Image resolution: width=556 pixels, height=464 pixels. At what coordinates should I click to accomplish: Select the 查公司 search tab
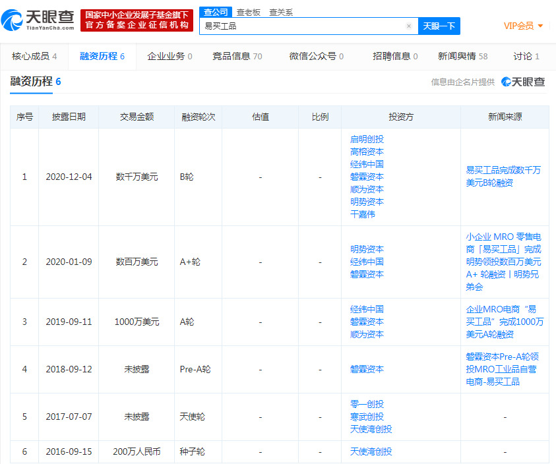click(216, 12)
